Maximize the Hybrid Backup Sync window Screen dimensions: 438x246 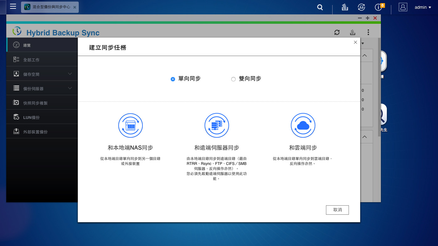point(367,18)
